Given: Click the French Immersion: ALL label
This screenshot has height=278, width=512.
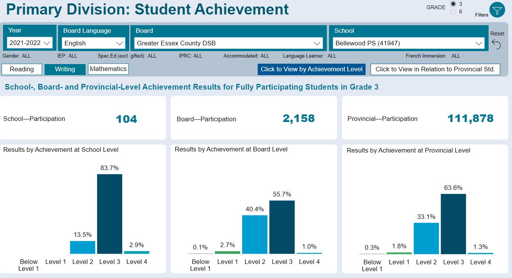Looking at the screenshot, I should [433, 56].
